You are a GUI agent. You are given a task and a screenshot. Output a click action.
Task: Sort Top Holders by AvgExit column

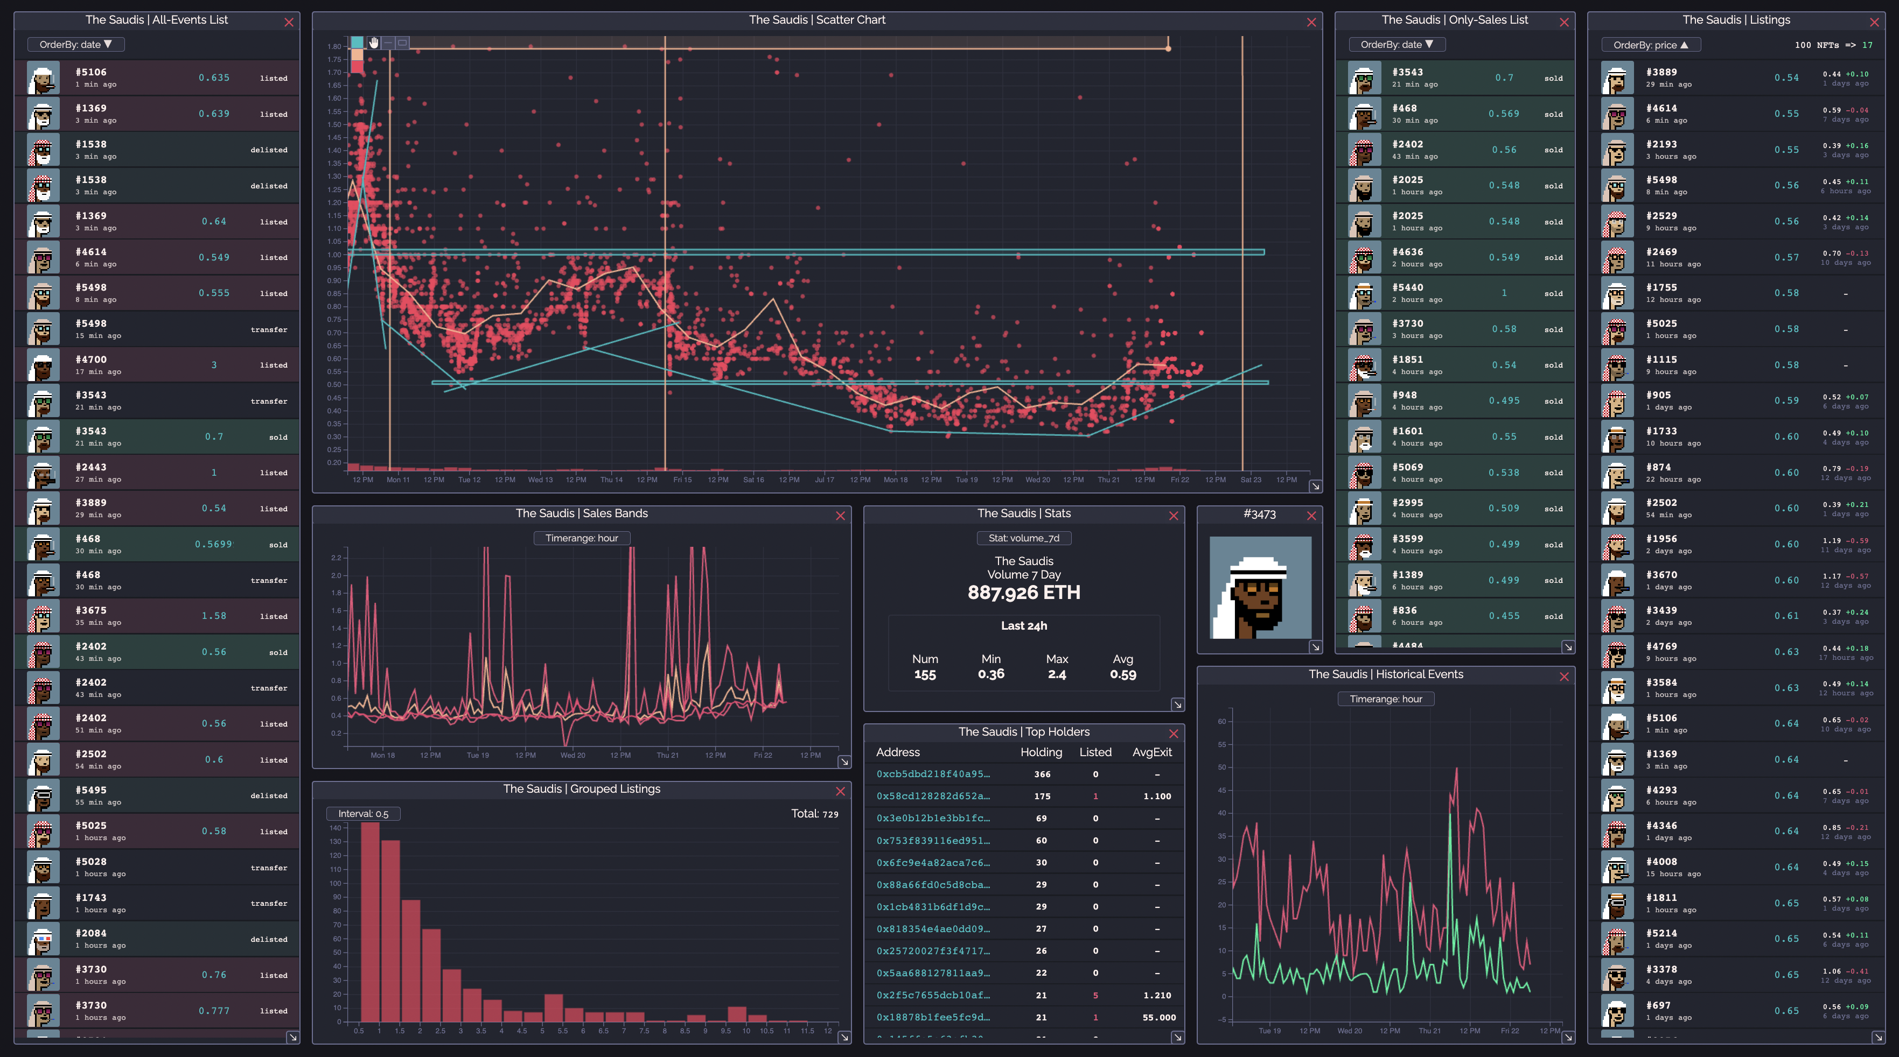point(1151,752)
